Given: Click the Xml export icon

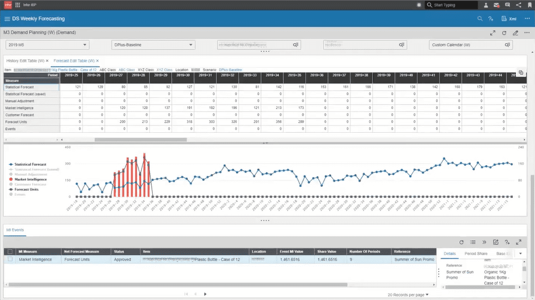Looking at the screenshot, I should coord(509,19).
